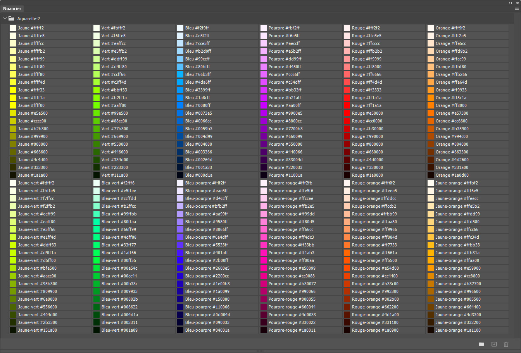521x353 pixels.
Task: Pick the Vert #aaff00 color swatch
Action: (x=97, y=105)
